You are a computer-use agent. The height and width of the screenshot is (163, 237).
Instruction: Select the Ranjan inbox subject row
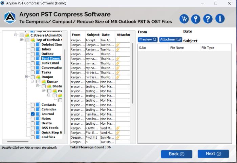pyautogui.click(x=100, y=54)
